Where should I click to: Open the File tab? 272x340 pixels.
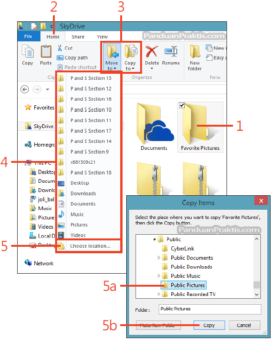[29, 37]
